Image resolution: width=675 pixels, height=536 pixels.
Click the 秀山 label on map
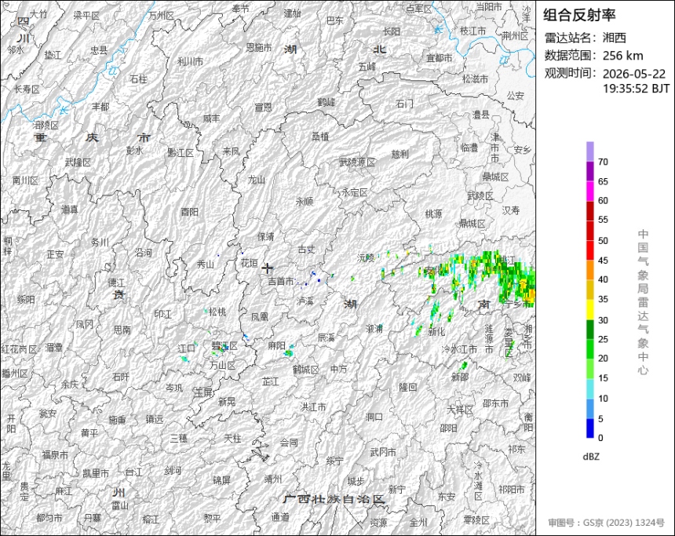point(206,264)
